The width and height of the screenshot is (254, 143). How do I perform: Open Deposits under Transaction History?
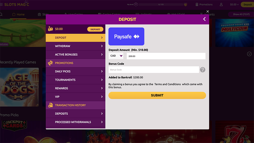[75, 114]
